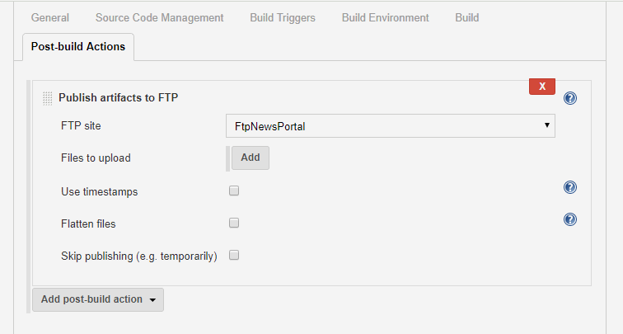Open the Source Code Management tab
The height and width of the screenshot is (334, 623).
(x=159, y=17)
